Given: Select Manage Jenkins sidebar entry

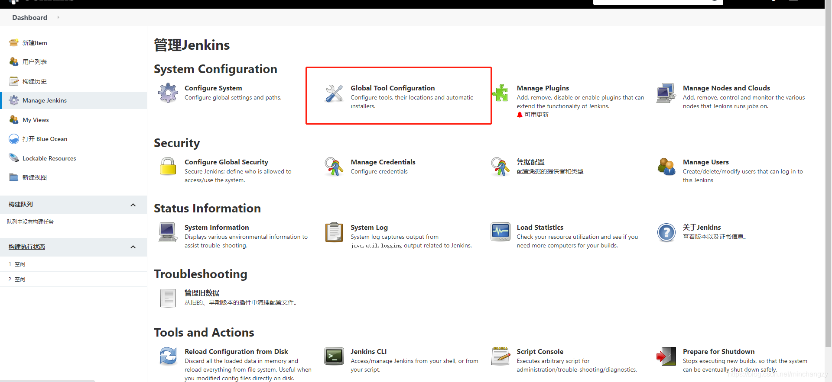Looking at the screenshot, I should click(x=74, y=100).
